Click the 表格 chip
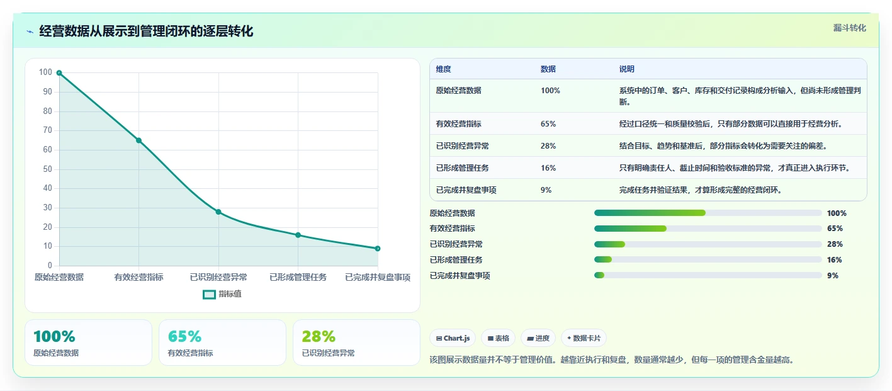 click(x=498, y=338)
